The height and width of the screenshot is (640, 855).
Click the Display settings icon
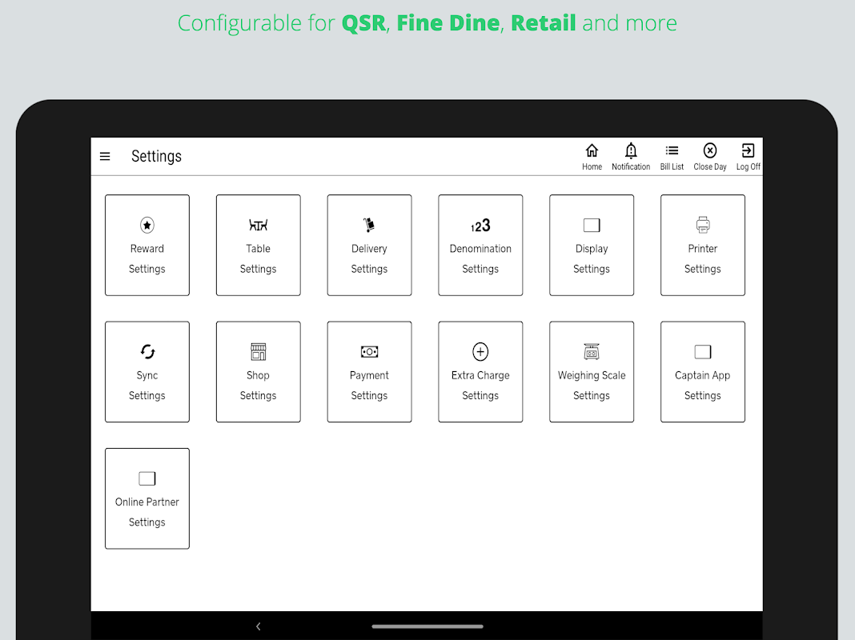tap(592, 225)
